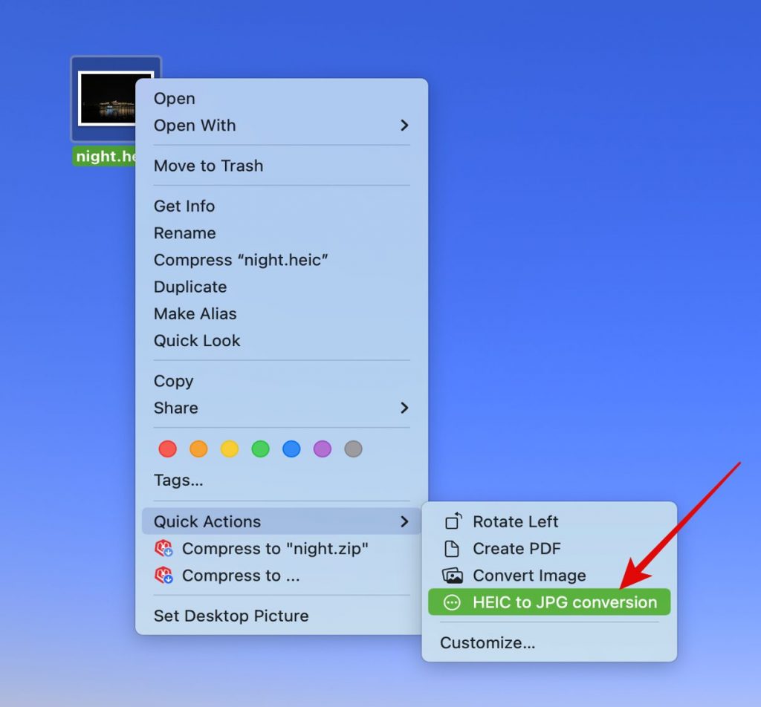Select Get Info from context menu
Image resolution: width=761 pixels, height=707 pixels.
[184, 206]
